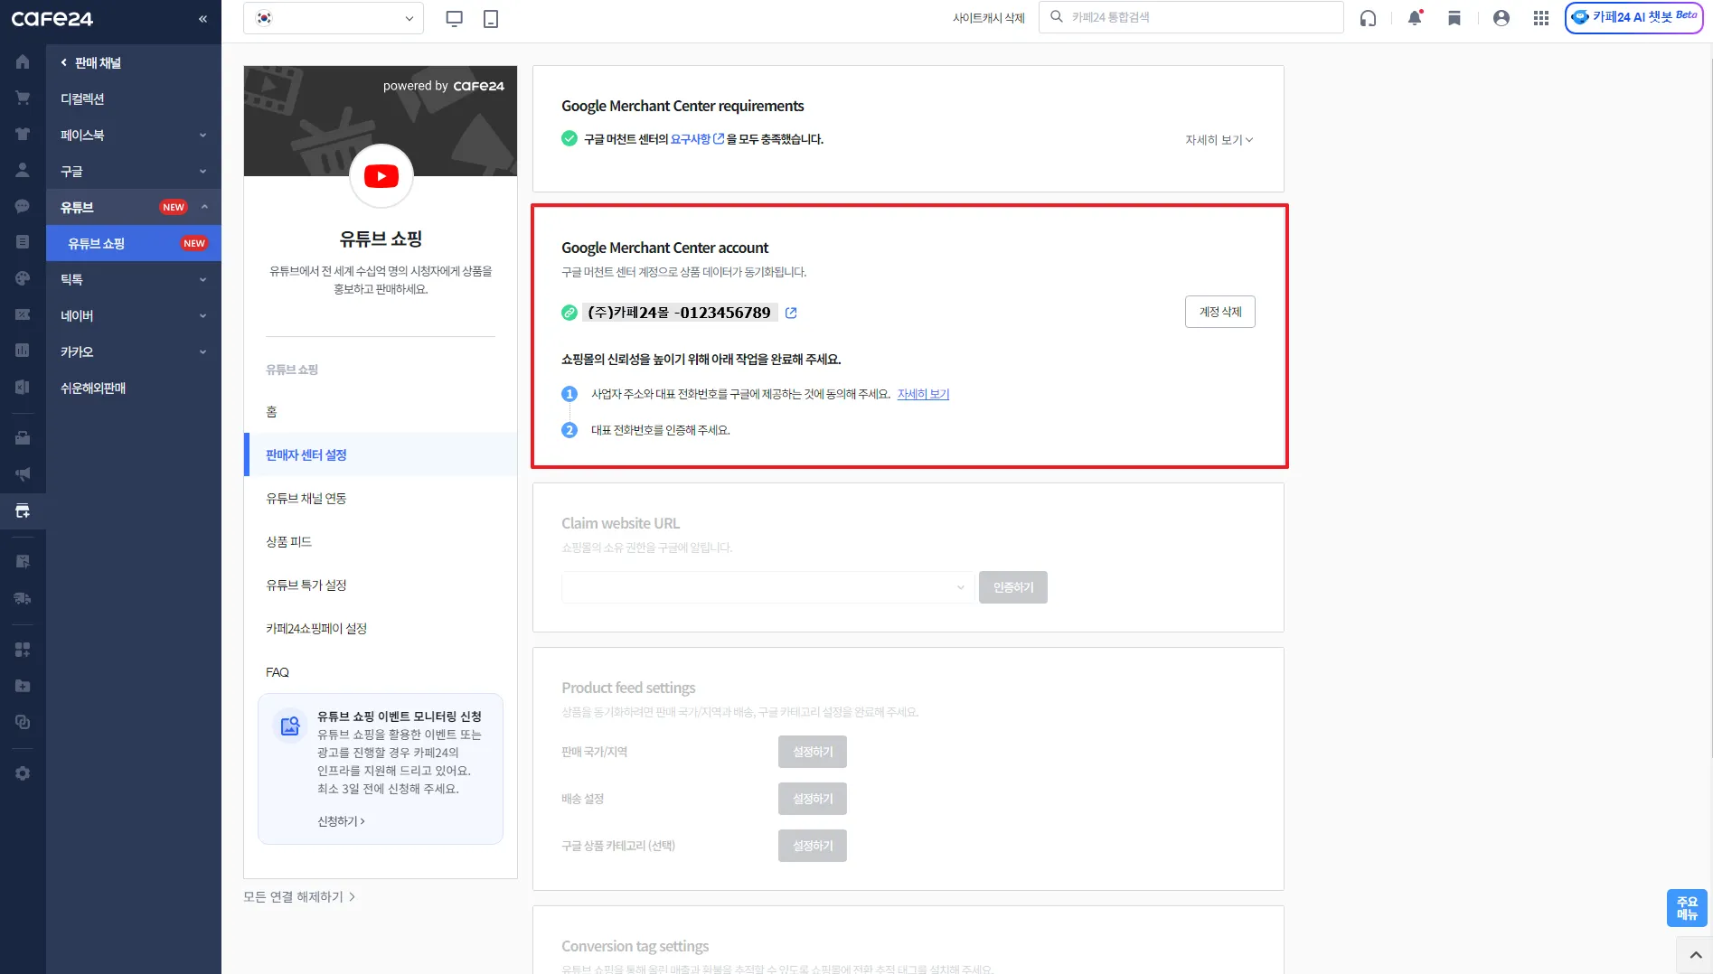Click 설정하기 for 구글 상품 카테고리
1713x974 pixels.
coord(813,846)
